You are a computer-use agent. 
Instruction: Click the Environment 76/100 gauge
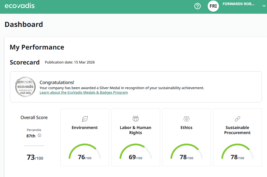coord(85,154)
